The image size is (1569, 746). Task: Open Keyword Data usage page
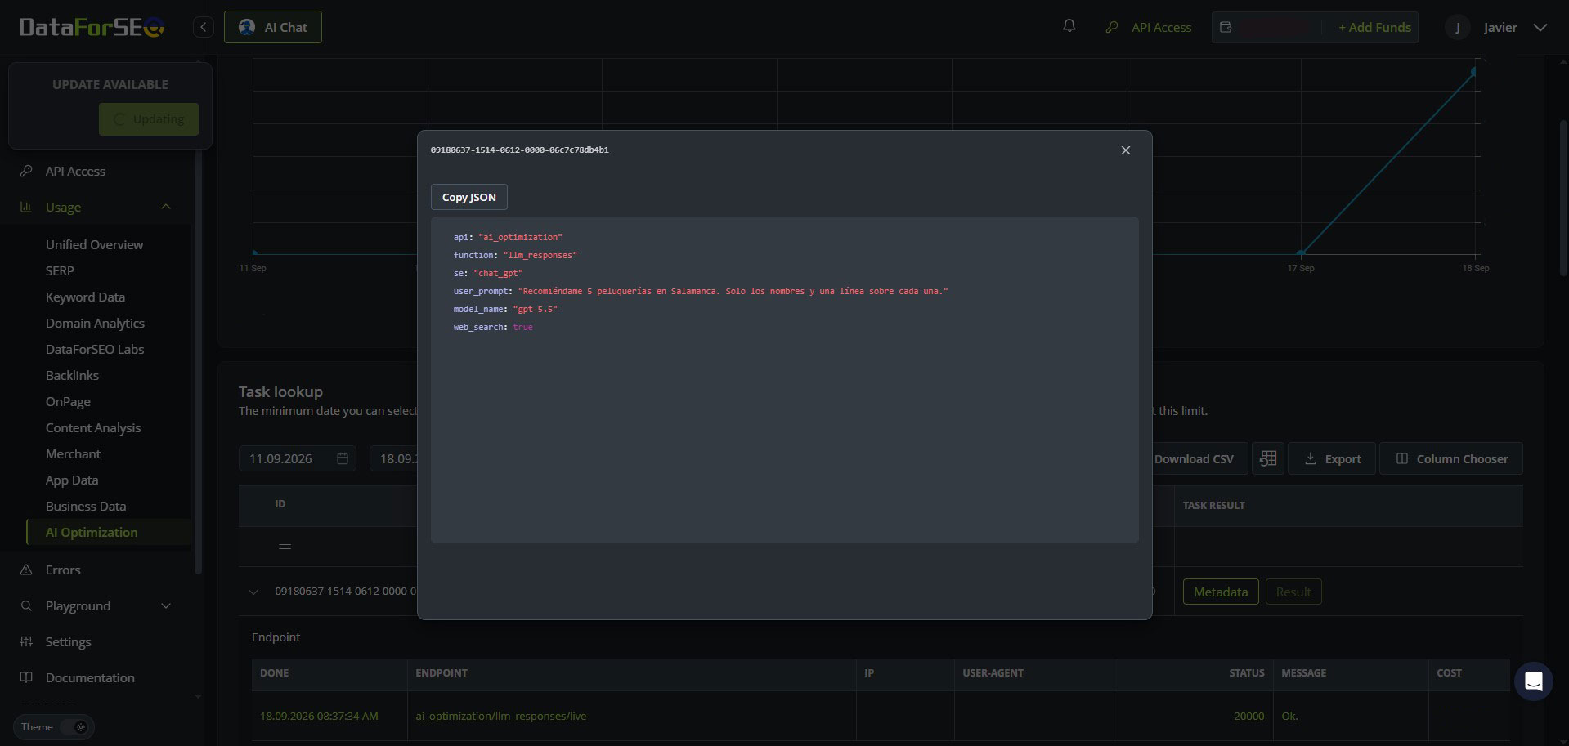coord(85,297)
